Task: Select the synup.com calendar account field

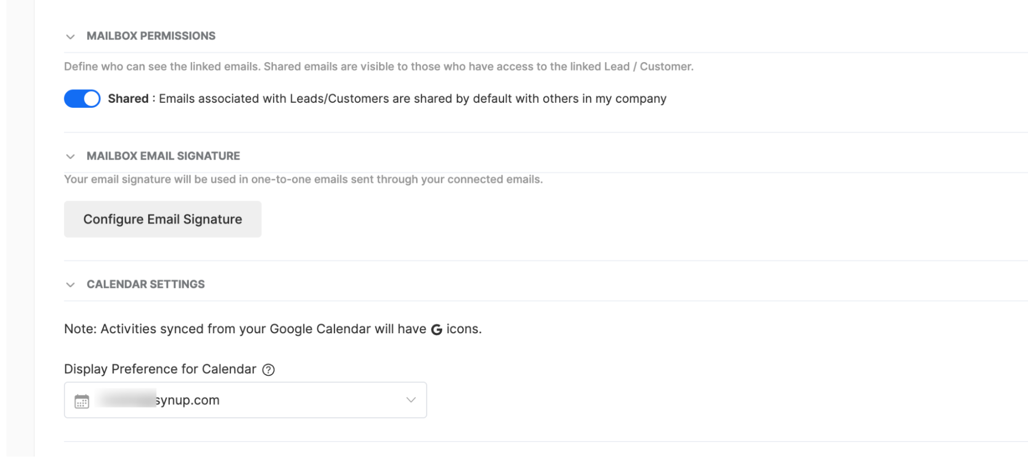Action: (245, 400)
